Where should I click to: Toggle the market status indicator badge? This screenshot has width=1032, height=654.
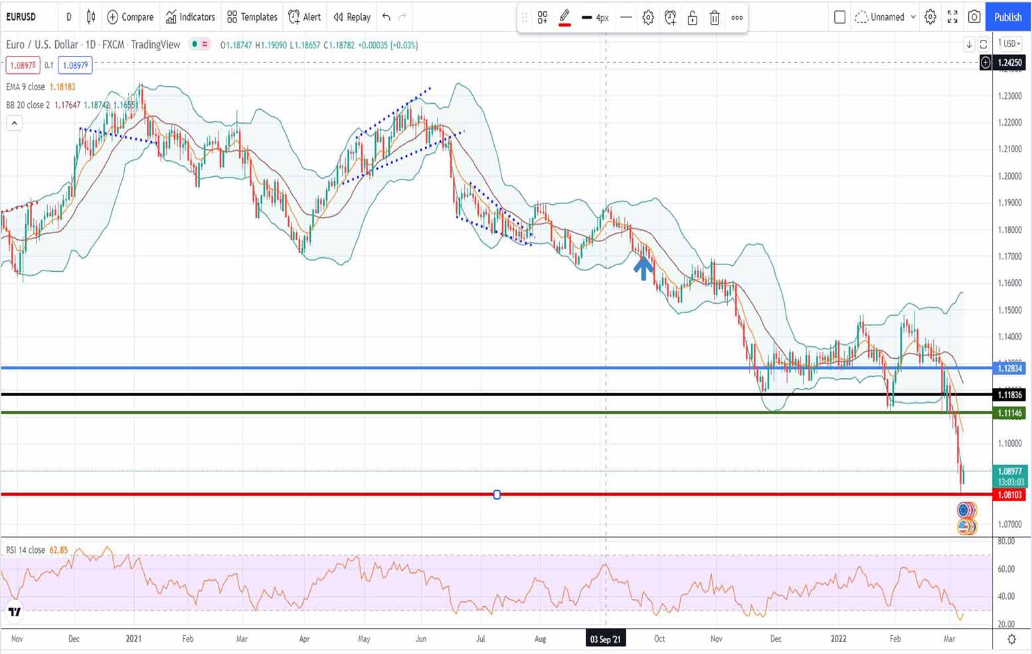pyautogui.click(x=200, y=45)
